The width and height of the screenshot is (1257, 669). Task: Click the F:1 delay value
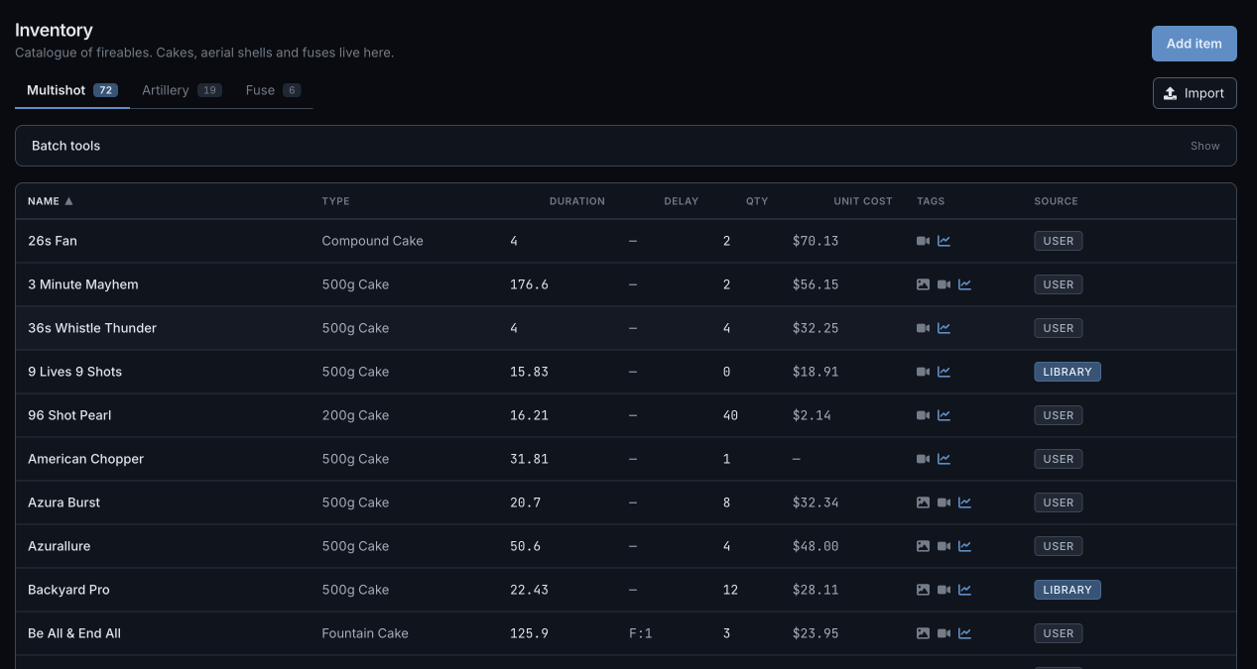pyautogui.click(x=641, y=633)
